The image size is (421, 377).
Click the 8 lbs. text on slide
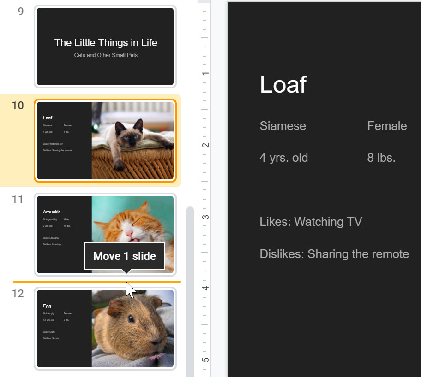pos(381,158)
